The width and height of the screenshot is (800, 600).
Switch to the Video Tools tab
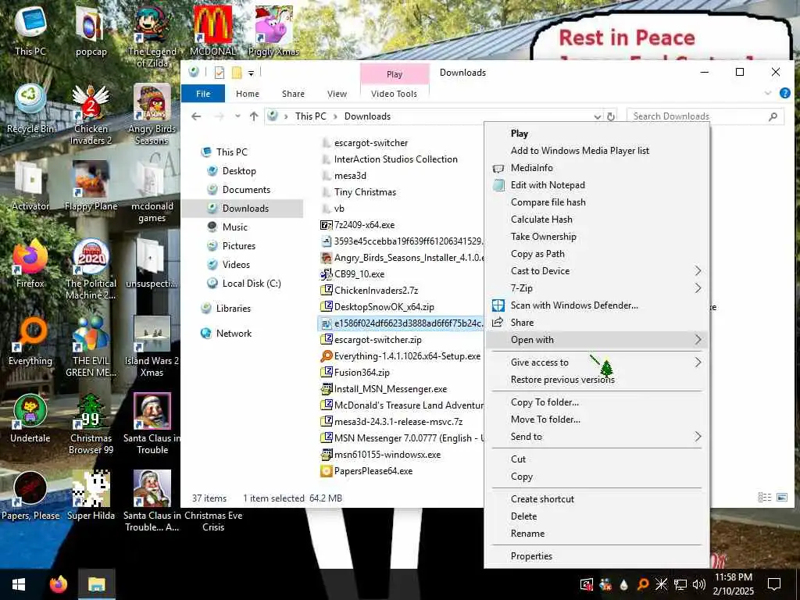[x=394, y=94]
